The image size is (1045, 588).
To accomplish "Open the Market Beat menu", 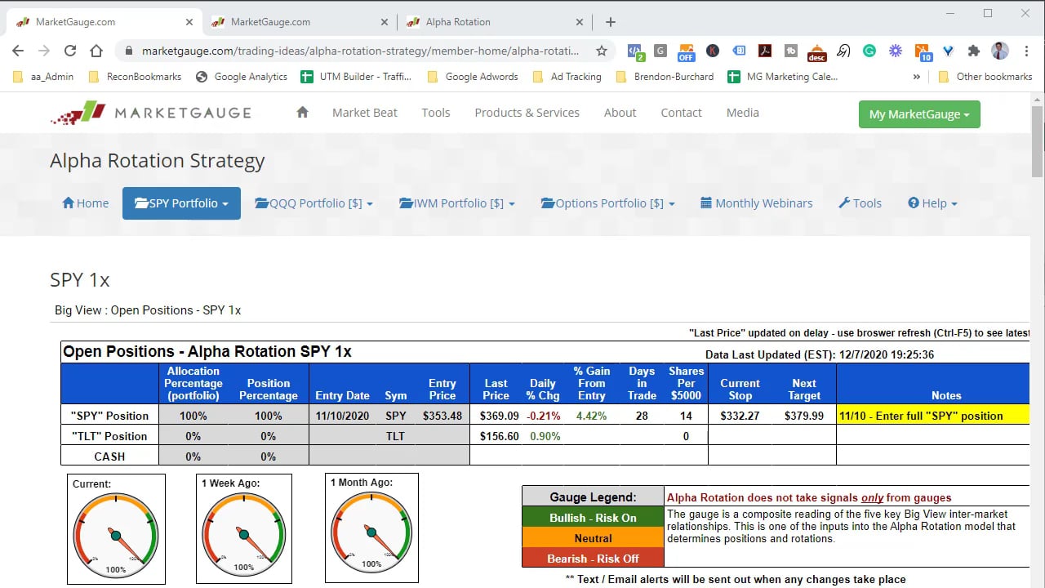I will pos(365,113).
